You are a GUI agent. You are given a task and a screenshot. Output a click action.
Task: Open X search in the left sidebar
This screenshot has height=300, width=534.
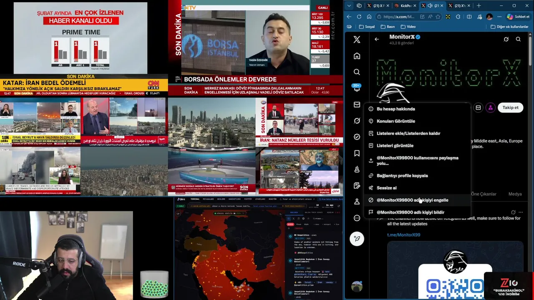pyautogui.click(x=357, y=72)
